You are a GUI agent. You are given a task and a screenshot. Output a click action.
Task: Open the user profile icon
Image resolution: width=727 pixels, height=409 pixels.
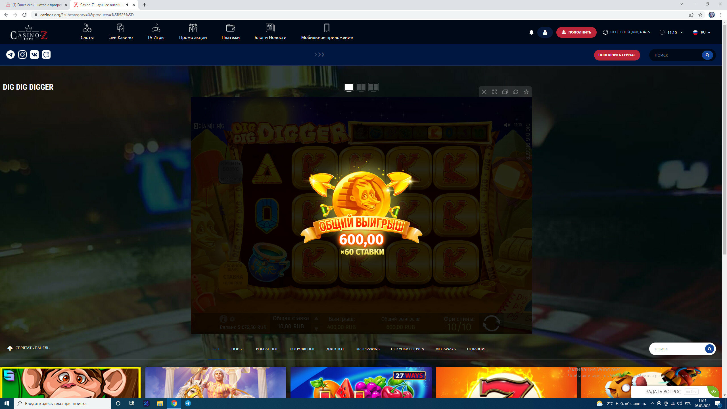tap(545, 32)
